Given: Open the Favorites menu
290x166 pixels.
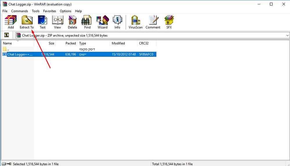Looking at the screenshot, I should 50,11.
